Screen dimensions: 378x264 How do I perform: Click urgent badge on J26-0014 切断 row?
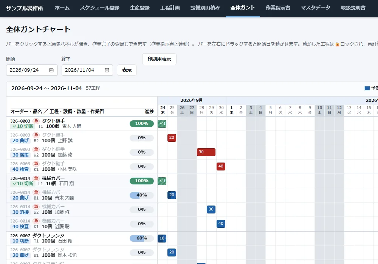click(x=36, y=178)
